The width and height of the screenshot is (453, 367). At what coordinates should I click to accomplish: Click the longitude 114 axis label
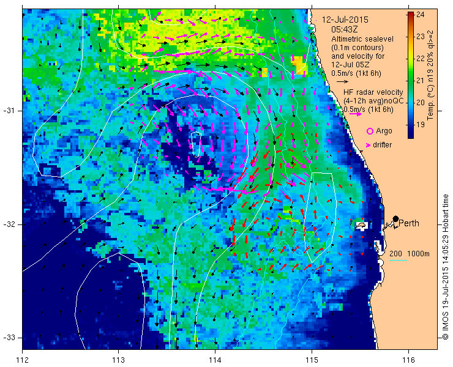click(215, 360)
